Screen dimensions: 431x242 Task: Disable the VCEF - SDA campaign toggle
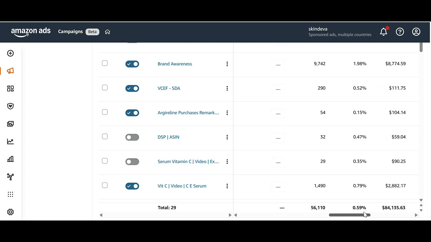tap(132, 88)
